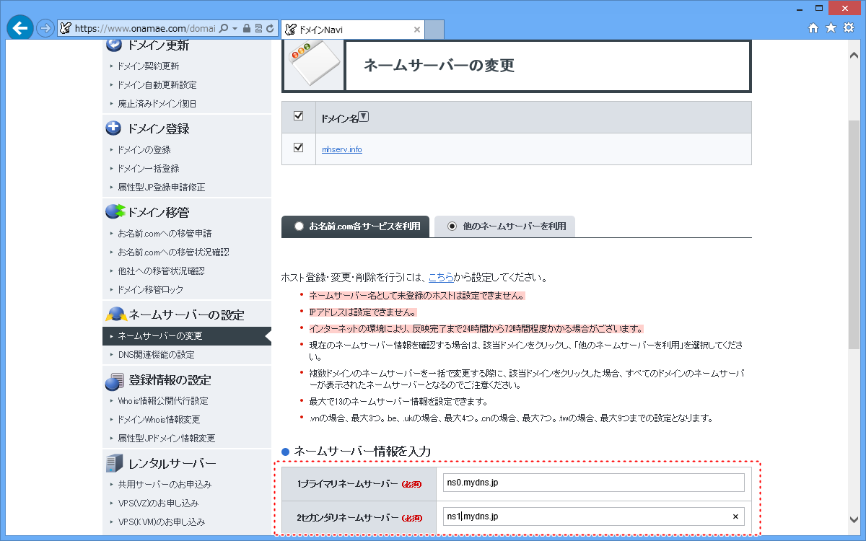
Task: Clear the secondary nameserver field with the x
Action: pyautogui.click(x=735, y=516)
